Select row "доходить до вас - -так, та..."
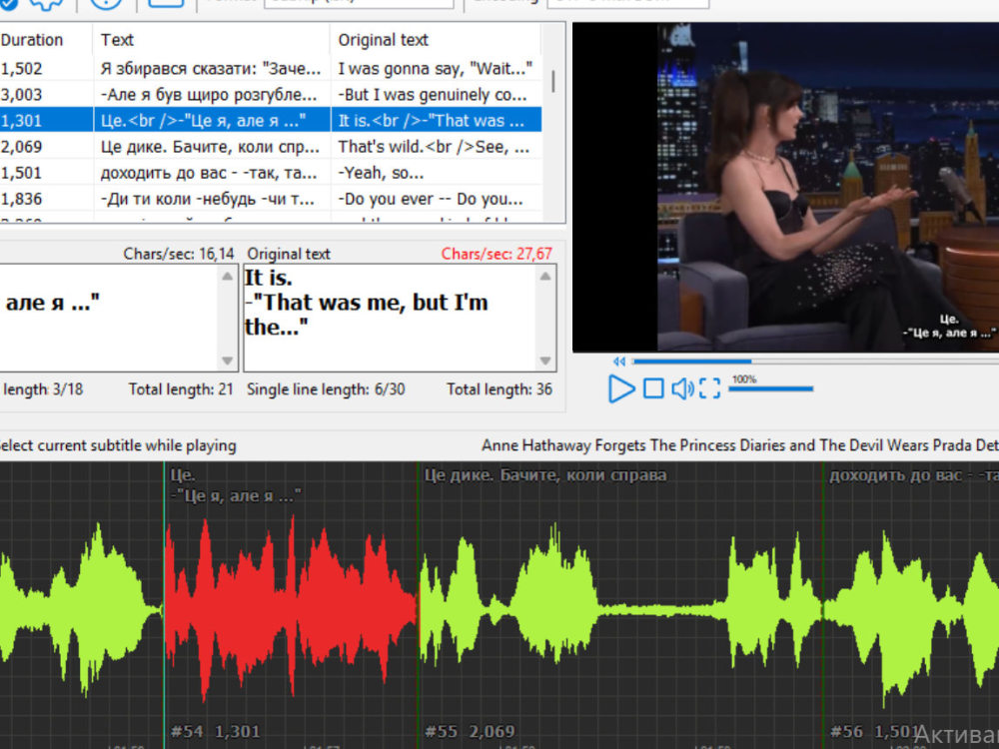 coord(271,173)
